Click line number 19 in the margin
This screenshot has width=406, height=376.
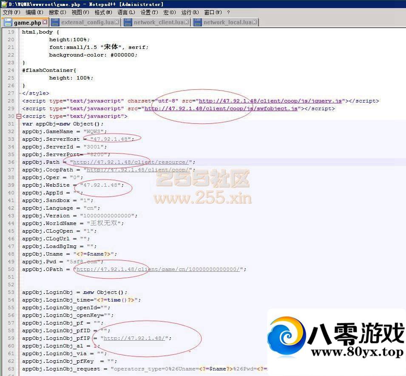11,32
